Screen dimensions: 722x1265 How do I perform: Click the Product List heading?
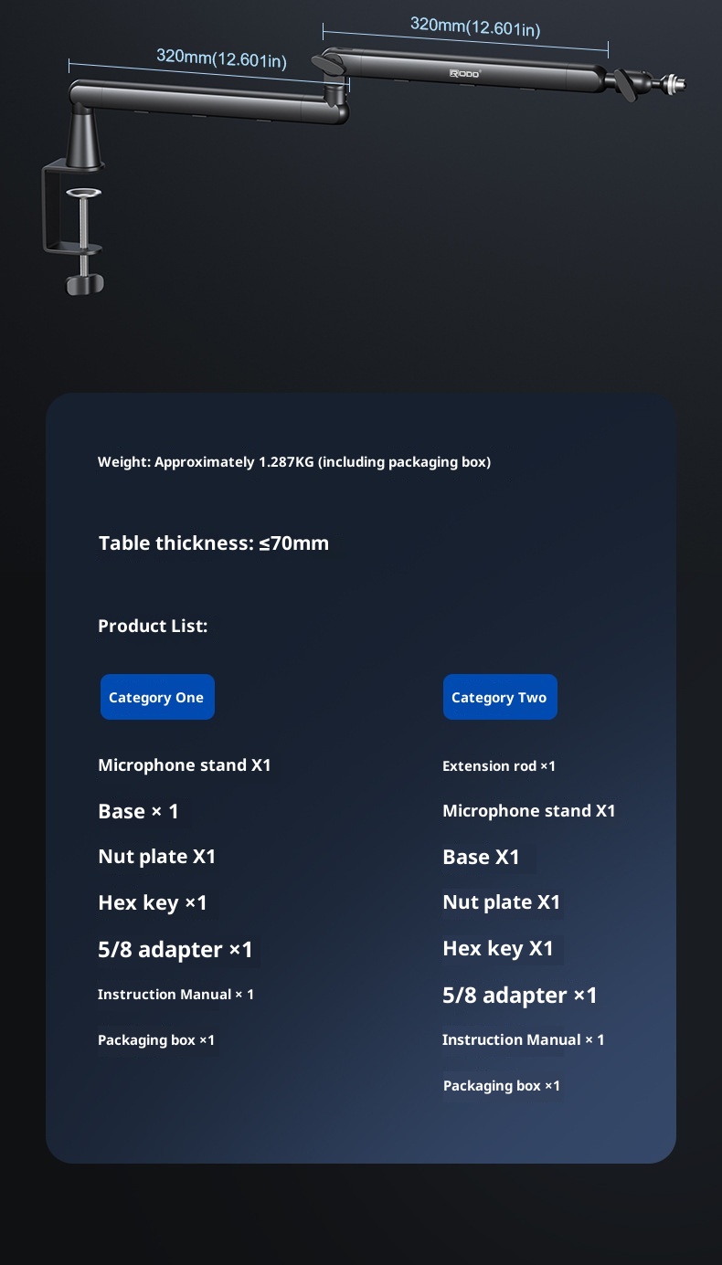point(153,626)
